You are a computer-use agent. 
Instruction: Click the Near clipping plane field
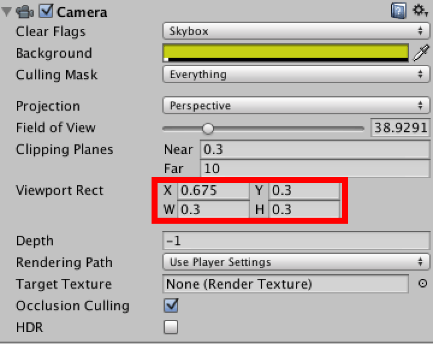pyautogui.click(x=315, y=149)
